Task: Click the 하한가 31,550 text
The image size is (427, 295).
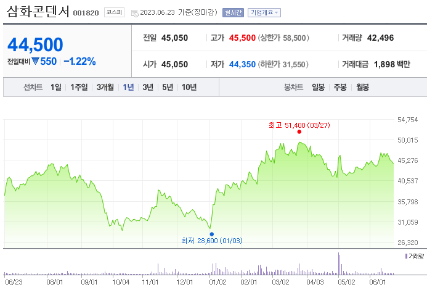Action: 283,64
